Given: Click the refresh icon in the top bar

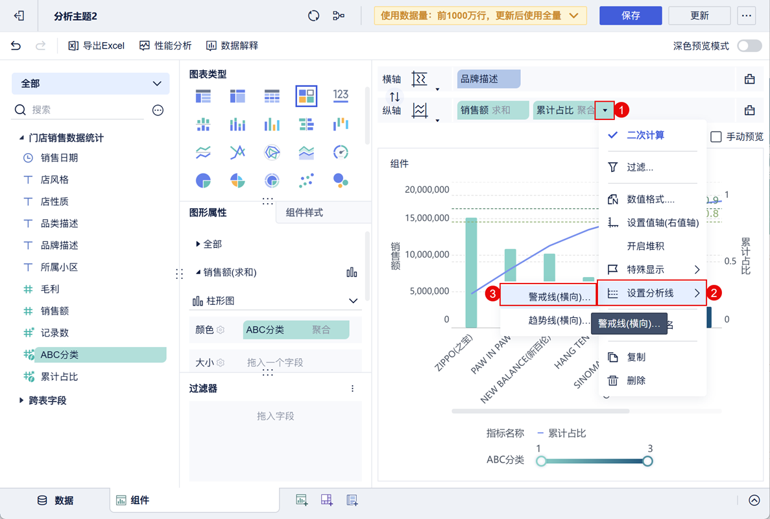Looking at the screenshot, I should [x=313, y=15].
